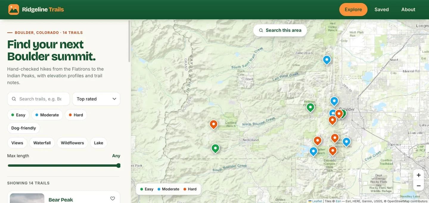
Task: Click the Ridgeline Trails mountain logo icon
Action: [x=14, y=10]
